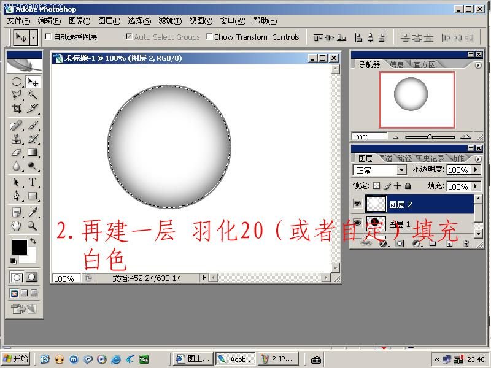Open the 滤镜(T) menu
The height and width of the screenshot is (368, 491).
tap(170, 21)
